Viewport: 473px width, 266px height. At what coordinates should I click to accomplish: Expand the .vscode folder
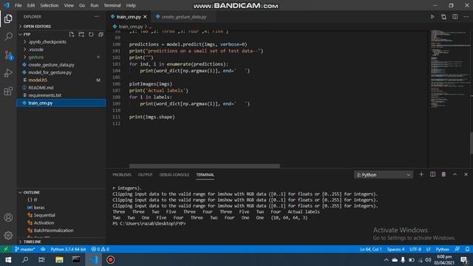click(36, 50)
